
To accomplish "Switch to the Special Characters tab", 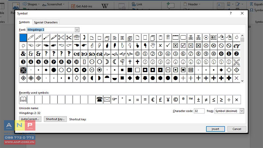I will pos(46,22).
